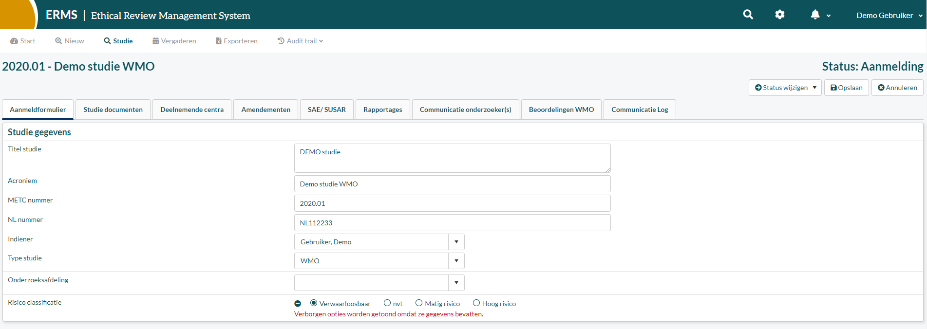Screen dimensions: 927x329
Task: Switch to Deelnemende centra tab
Action: [192, 110]
